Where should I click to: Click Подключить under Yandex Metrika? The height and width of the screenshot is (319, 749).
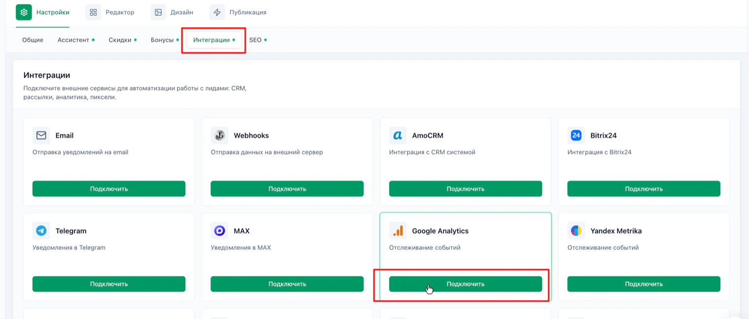tap(644, 284)
